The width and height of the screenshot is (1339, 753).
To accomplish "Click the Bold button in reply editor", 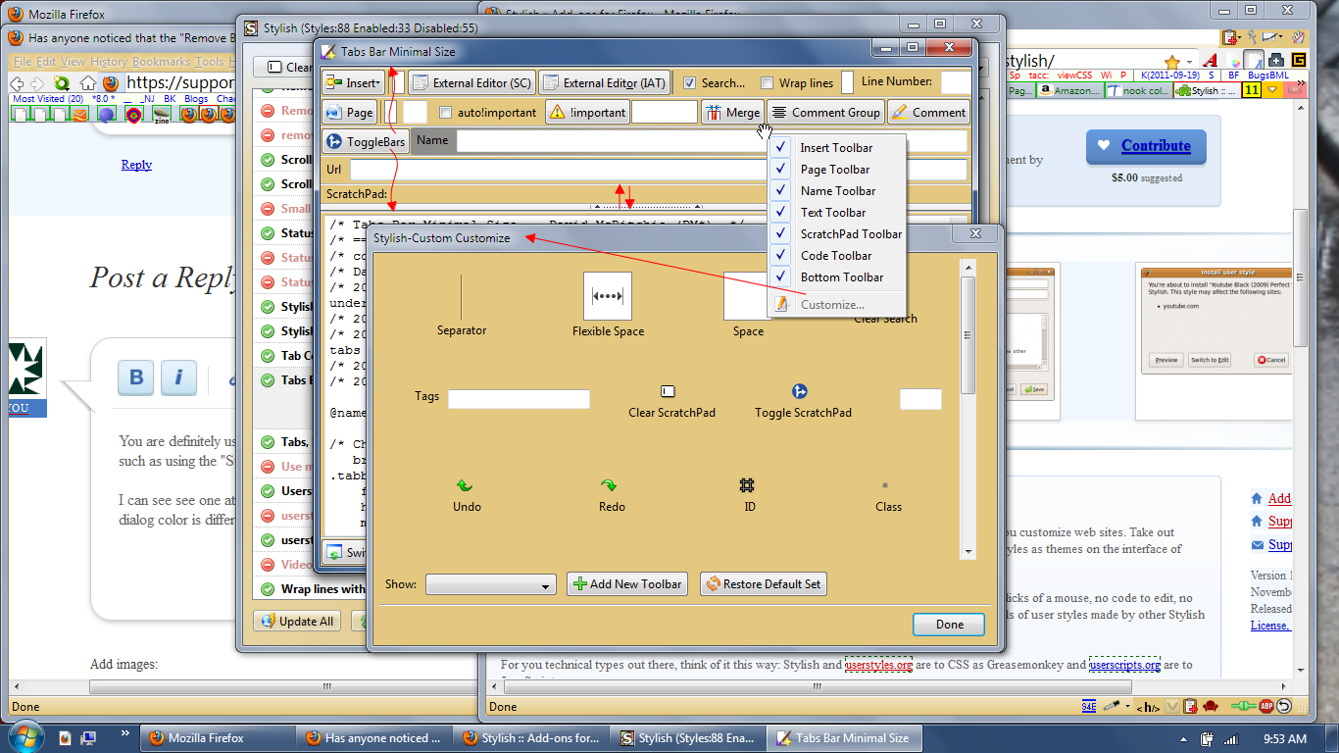I will (136, 378).
